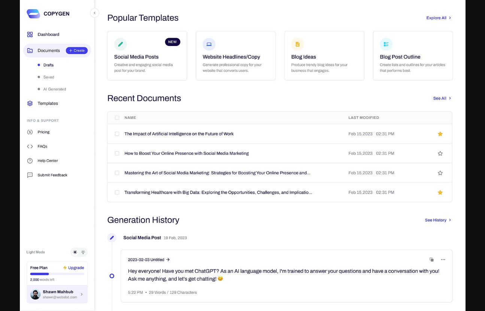Click the Upgrade plan link

[x=73, y=268]
